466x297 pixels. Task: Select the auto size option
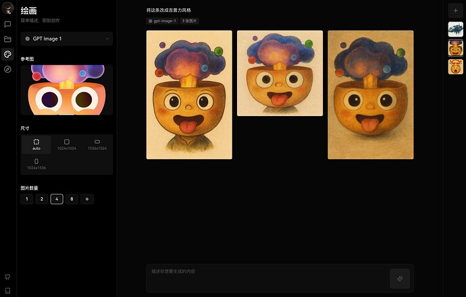[36, 144]
